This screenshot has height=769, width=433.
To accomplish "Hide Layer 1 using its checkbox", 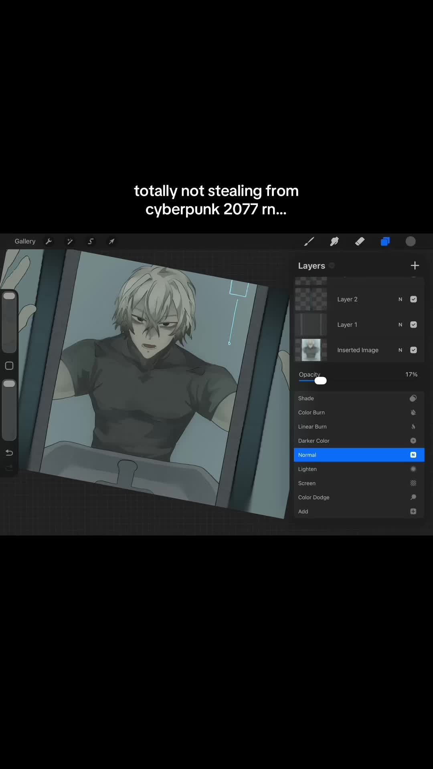I will tap(414, 324).
